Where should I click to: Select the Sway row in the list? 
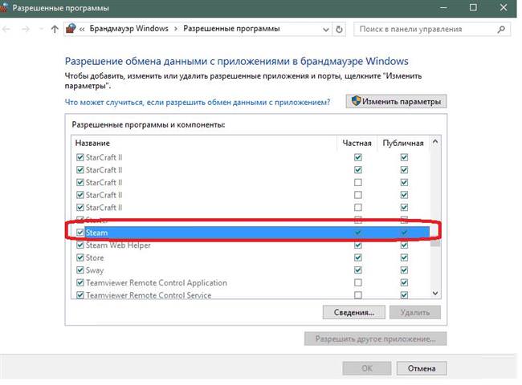click(251, 270)
